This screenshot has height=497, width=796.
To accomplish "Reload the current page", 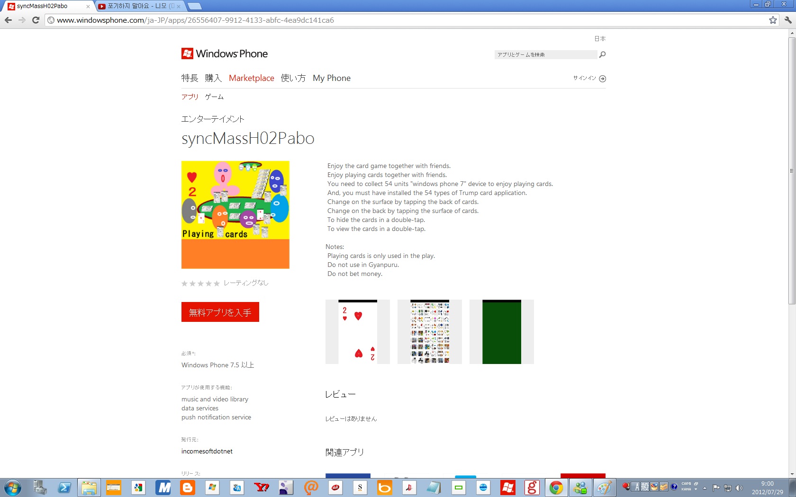I will 36,20.
